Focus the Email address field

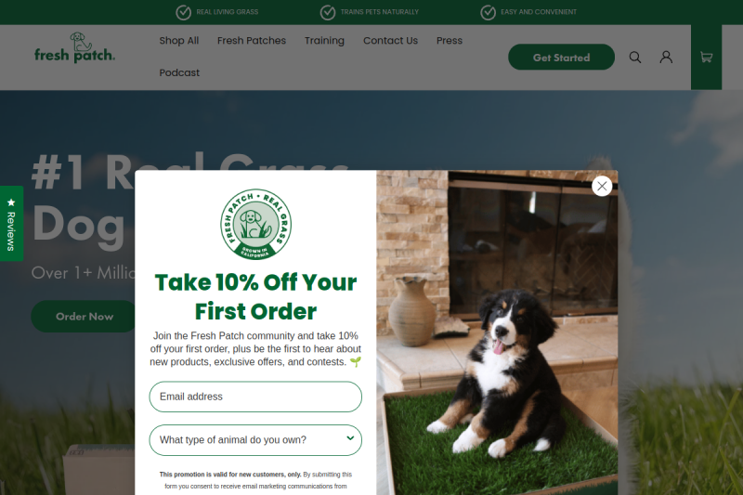point(255,397)
